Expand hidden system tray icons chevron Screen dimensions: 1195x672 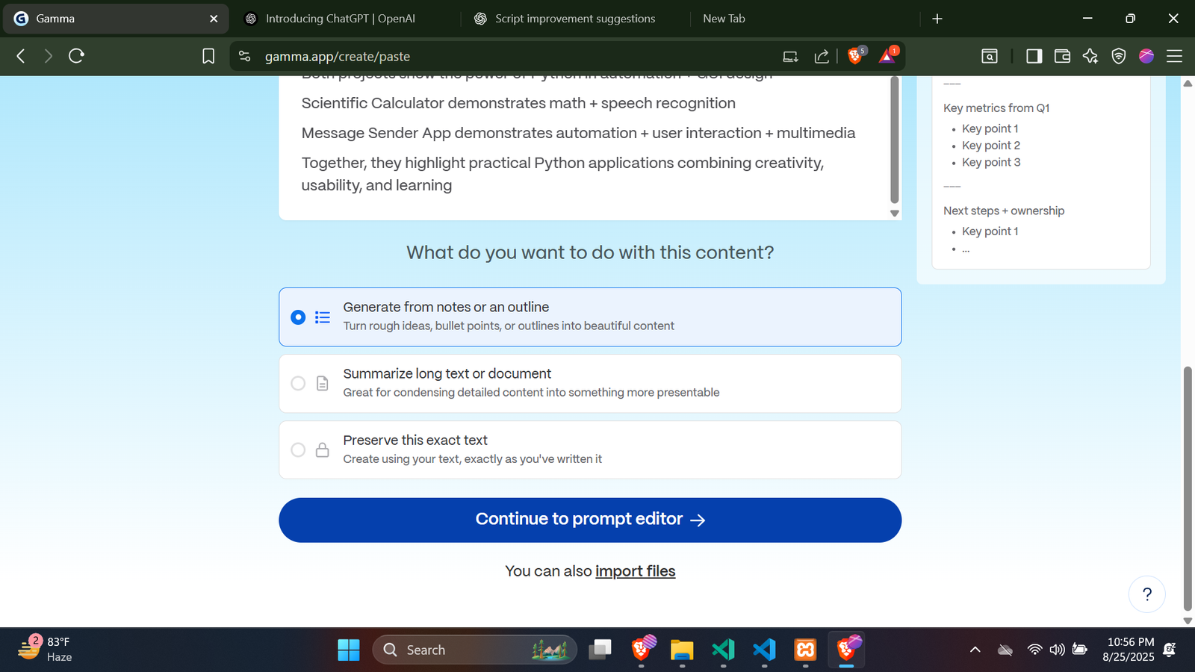[975, 650]
